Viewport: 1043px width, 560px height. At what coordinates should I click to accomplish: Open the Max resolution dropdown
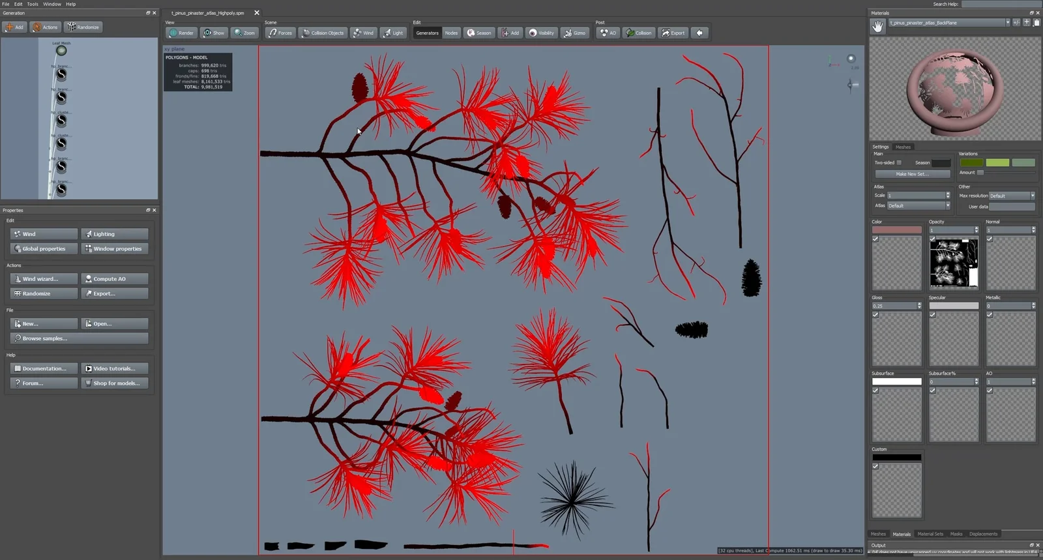(1012, 196)
